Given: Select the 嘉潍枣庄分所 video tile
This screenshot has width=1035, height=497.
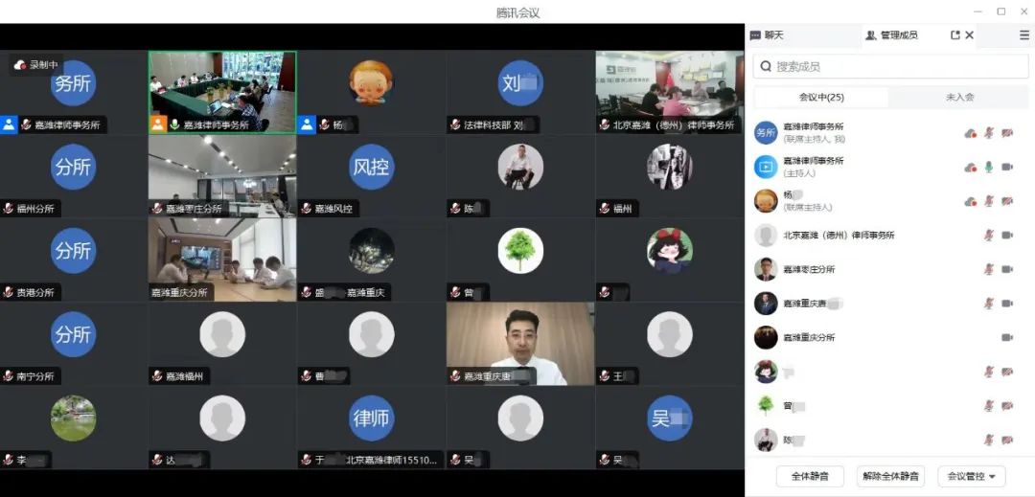Looking at the screenshot, I should click(222, 176).
